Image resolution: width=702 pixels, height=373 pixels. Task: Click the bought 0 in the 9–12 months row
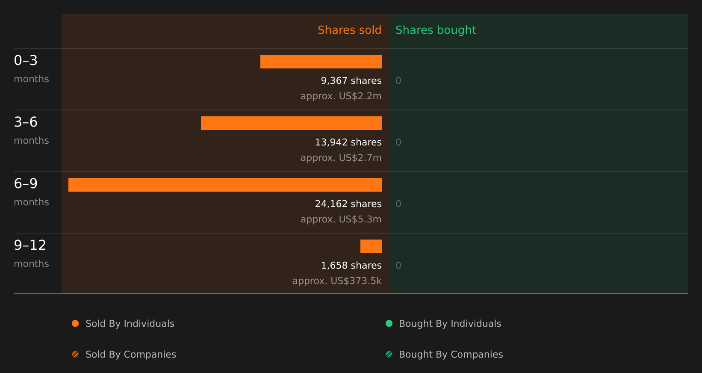[x=398, y=266]
